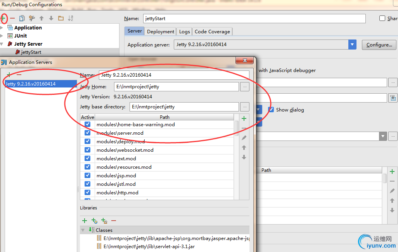The height and width of the screenshot is (252, 398).
Task: Edit module path pencil icon
Action: click(244, 138)
